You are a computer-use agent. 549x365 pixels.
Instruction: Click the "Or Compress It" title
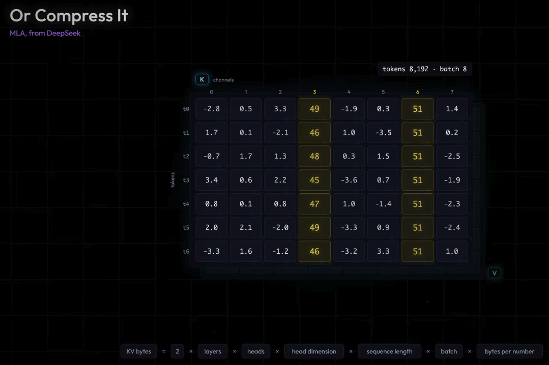point(69,16)
